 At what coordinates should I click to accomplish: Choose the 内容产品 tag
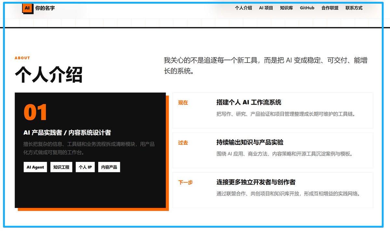(109, 167)
